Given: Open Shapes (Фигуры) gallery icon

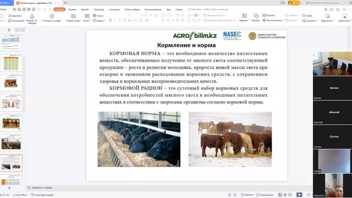Looking at the screenshot, I should tap(256, 16).
